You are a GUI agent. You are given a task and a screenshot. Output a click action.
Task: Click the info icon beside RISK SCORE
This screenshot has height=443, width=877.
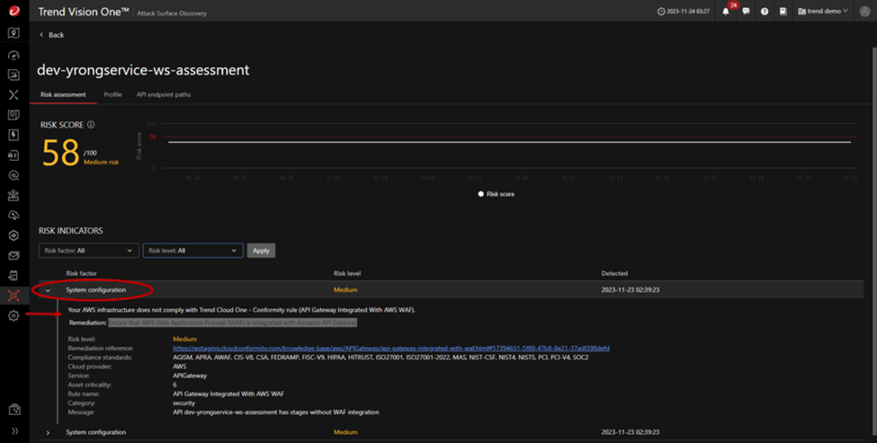point(91,125)
